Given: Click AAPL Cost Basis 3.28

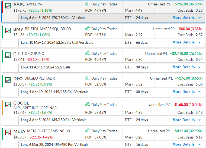Looking at the screenshot, I should (190, 10).
